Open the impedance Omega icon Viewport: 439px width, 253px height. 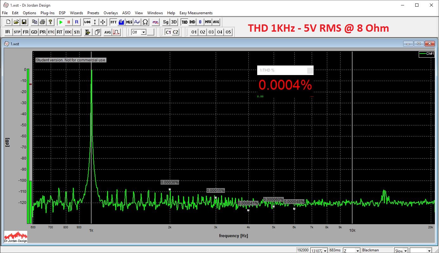click(x=145, y=22)
